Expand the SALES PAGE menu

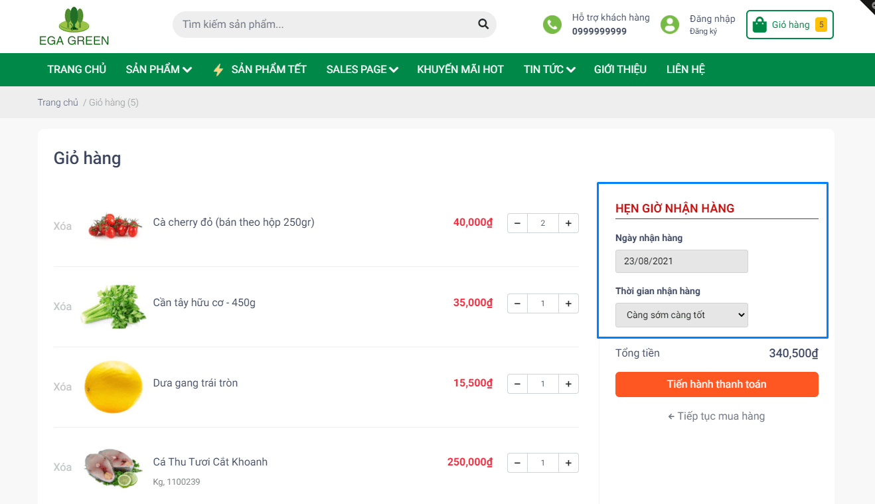[362, 70]
